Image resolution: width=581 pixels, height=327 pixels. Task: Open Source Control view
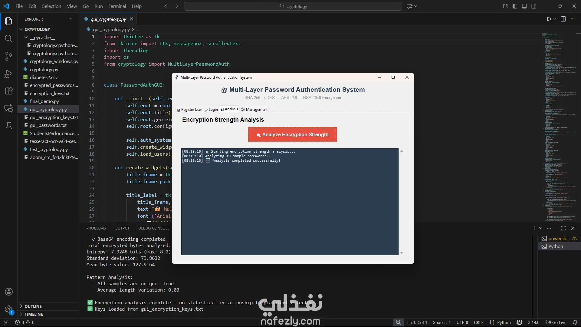coord(8,56)
